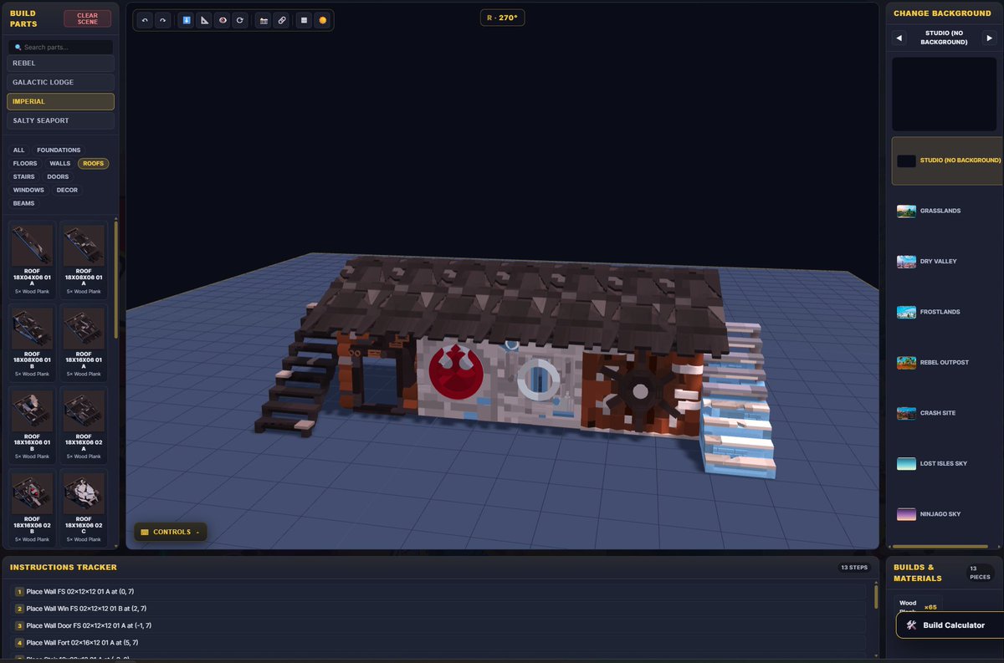Viewport: 1004px width, 663px height.
Task: Pick the Roof 18x16x06 02 A part
Action: [x=84, y=425]
